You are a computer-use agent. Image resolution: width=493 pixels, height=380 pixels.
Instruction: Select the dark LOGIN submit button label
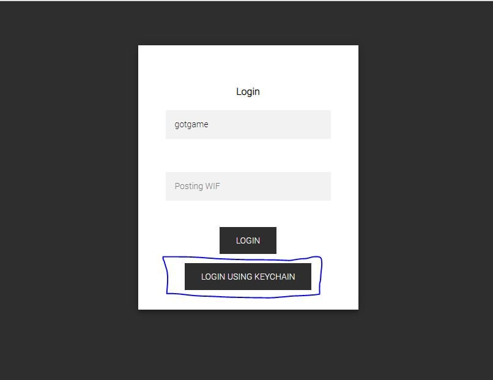248,240
